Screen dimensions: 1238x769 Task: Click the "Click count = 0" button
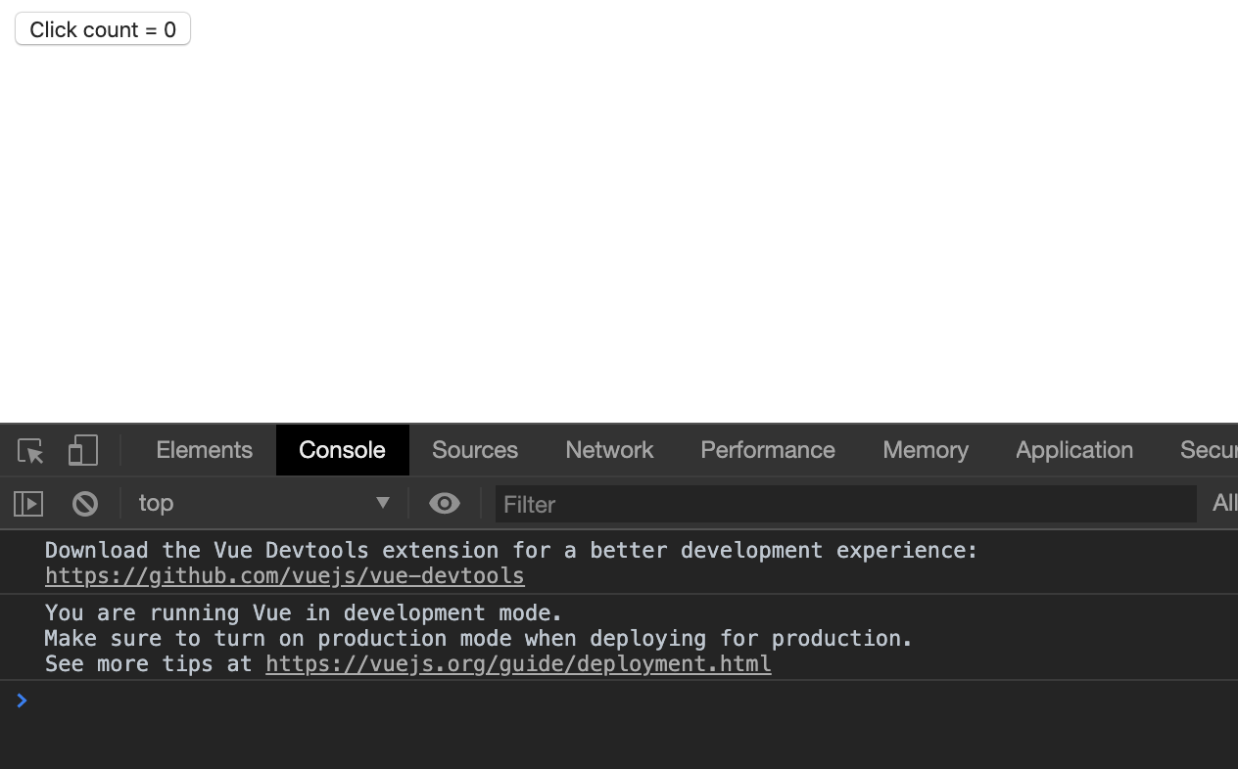tap(103, 29)
